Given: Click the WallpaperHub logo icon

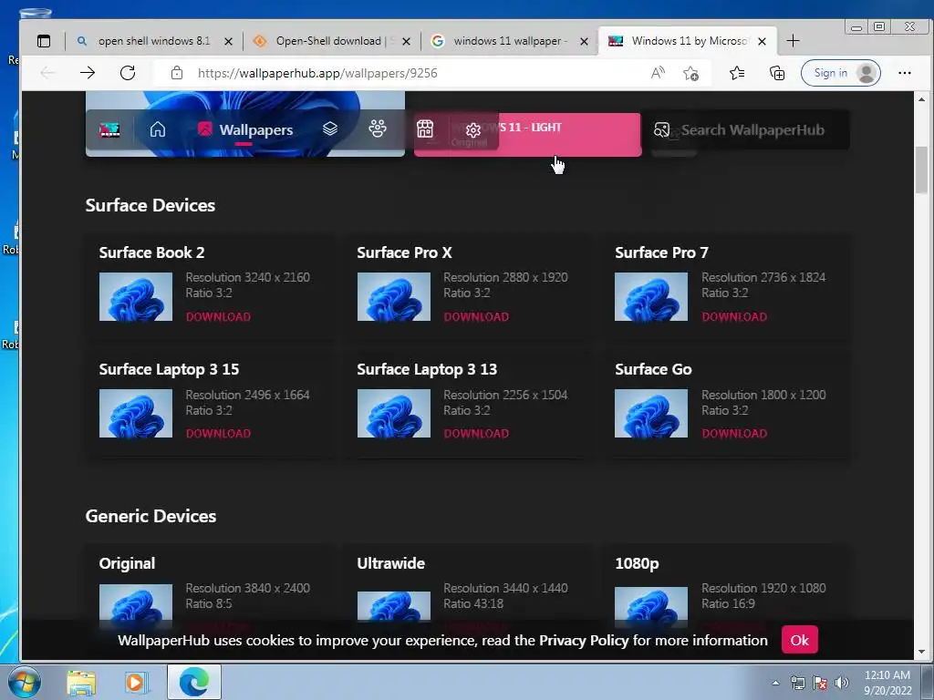Looking at the screenshot, I should (109, 129).
